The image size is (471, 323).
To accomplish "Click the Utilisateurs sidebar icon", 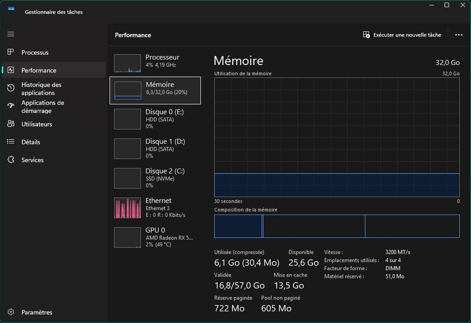I will (11, 124).
